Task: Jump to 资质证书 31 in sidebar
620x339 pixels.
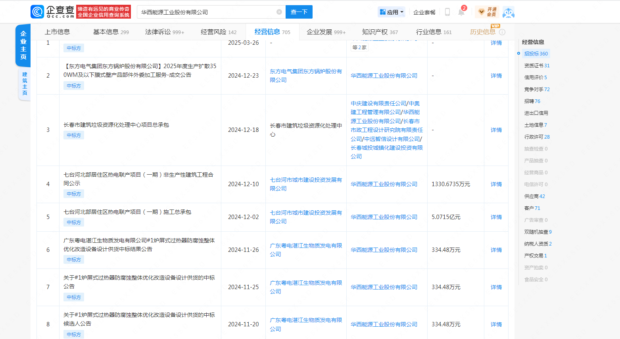Action: [537, 66]
